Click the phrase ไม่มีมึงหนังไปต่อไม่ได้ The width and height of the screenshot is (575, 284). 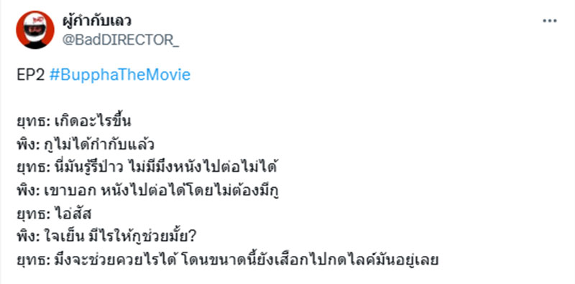tap(203, 168)
